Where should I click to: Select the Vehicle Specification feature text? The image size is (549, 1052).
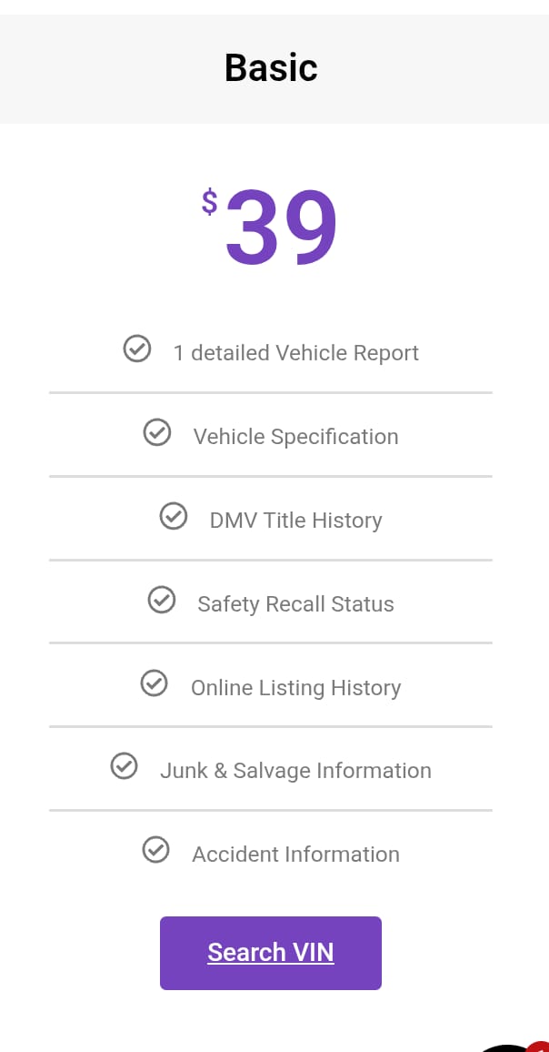295,437
